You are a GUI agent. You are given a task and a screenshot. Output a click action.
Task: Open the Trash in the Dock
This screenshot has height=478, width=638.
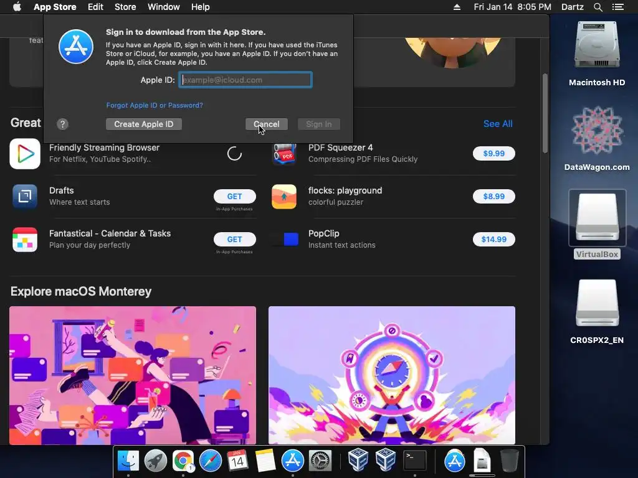[x=509, y=461]
